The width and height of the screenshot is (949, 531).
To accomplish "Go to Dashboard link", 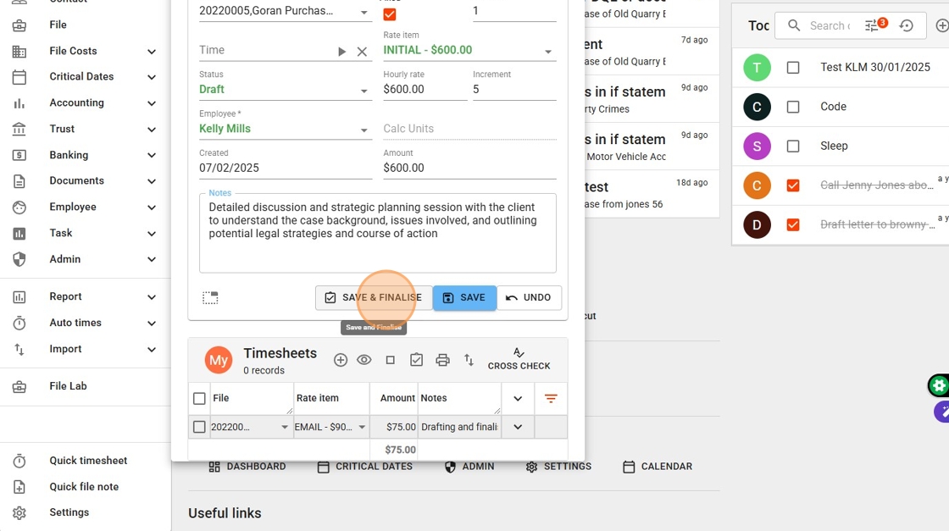I will pos(247,467).
